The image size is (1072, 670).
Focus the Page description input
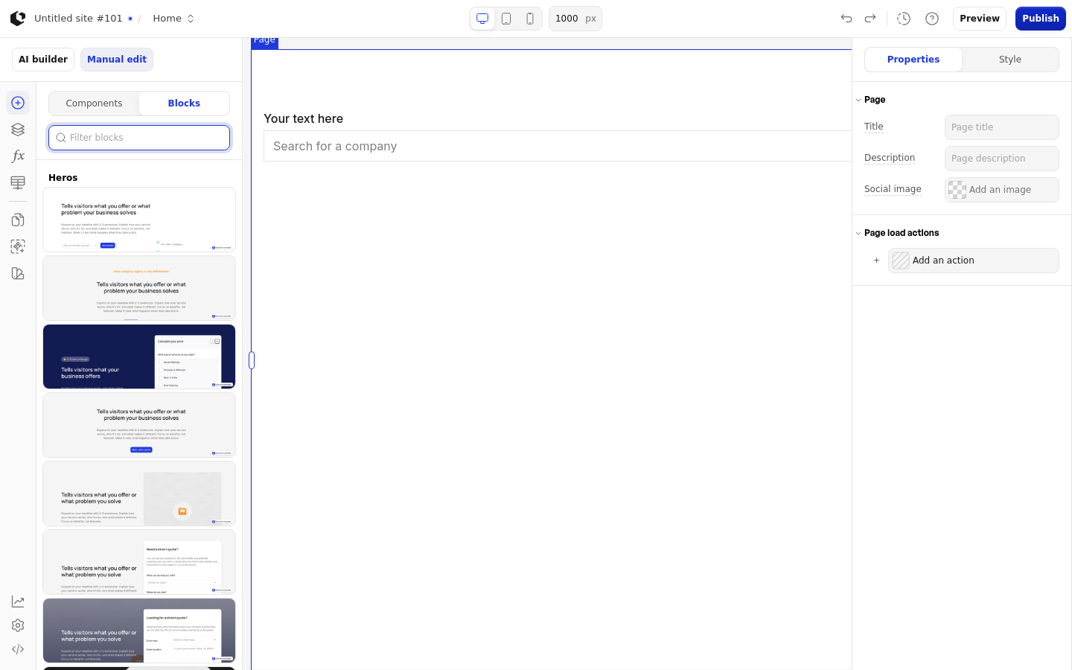click(x=1002, y=159)
